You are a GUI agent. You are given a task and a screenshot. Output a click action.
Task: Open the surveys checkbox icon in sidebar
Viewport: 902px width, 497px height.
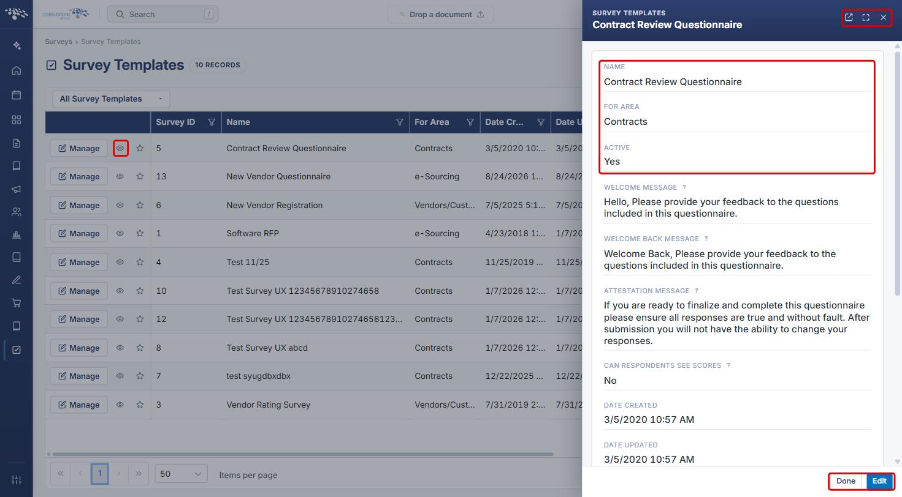17,349
